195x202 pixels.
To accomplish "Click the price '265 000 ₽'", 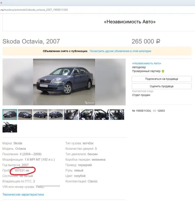I will [x=146, y=41].
